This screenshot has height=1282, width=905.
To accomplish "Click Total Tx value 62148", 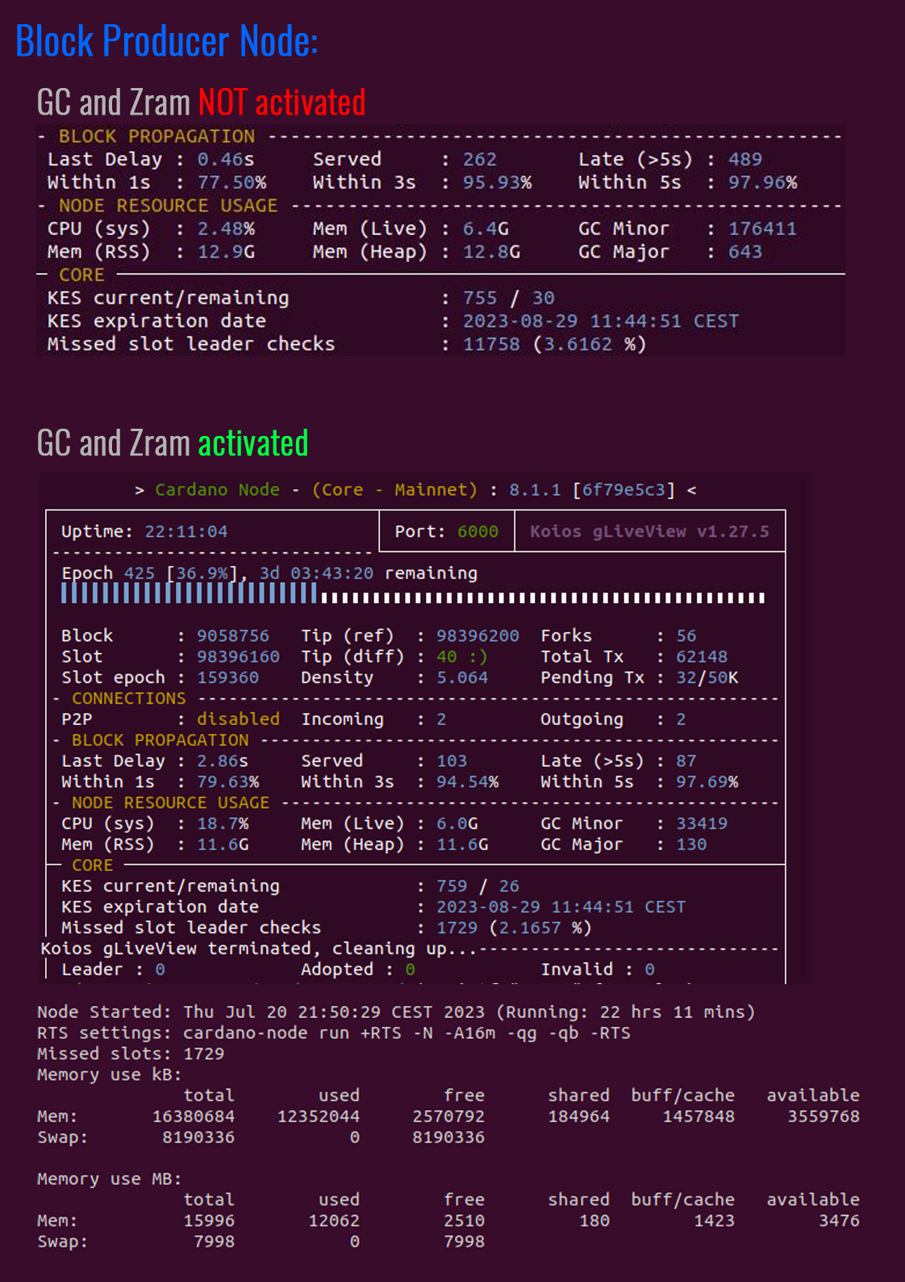I will tap(702, 657).
